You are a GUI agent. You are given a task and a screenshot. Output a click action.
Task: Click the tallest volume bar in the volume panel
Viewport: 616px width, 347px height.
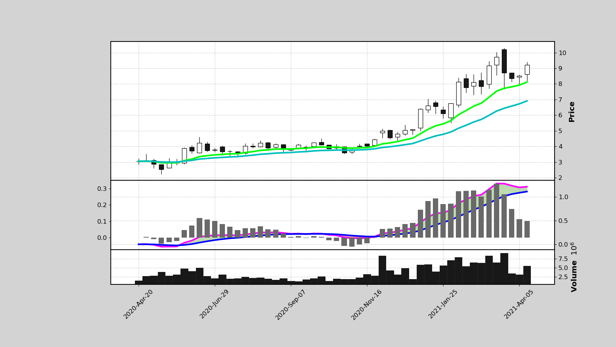pos(504,269)
